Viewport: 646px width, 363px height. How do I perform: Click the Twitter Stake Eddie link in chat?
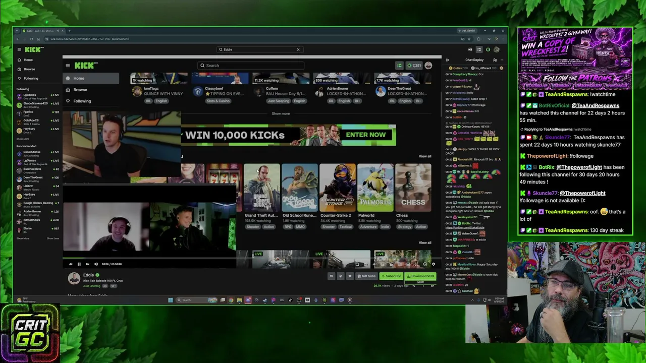pyautogui.click(x=465, y=228)
